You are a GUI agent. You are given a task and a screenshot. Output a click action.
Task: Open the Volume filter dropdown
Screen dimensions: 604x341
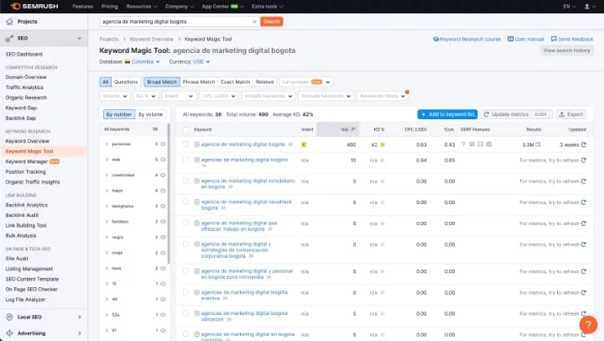[x=114, y=96]
